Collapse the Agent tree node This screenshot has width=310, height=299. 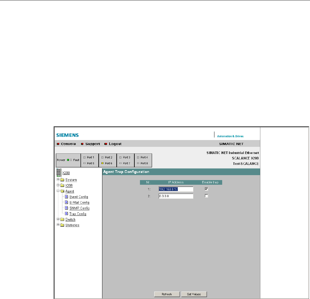point(58,191)
